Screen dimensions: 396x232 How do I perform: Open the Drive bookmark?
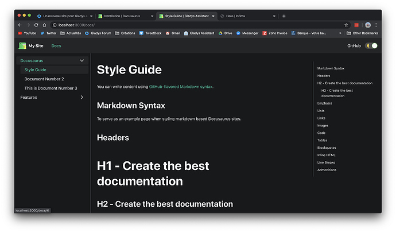point(226,33)
